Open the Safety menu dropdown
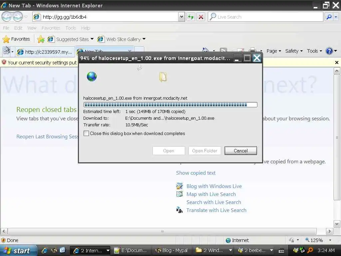The image size is (341, 256). point(294,51)
